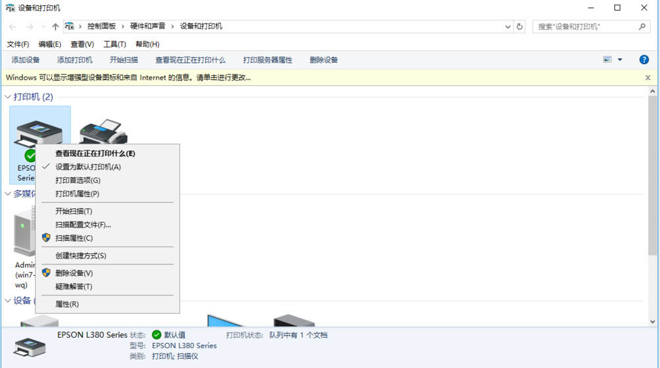This screenshot has width=660, height=368.
Task: Click 控制面板 in the address path
Action: pyautogui.click(x=102, y=26)
